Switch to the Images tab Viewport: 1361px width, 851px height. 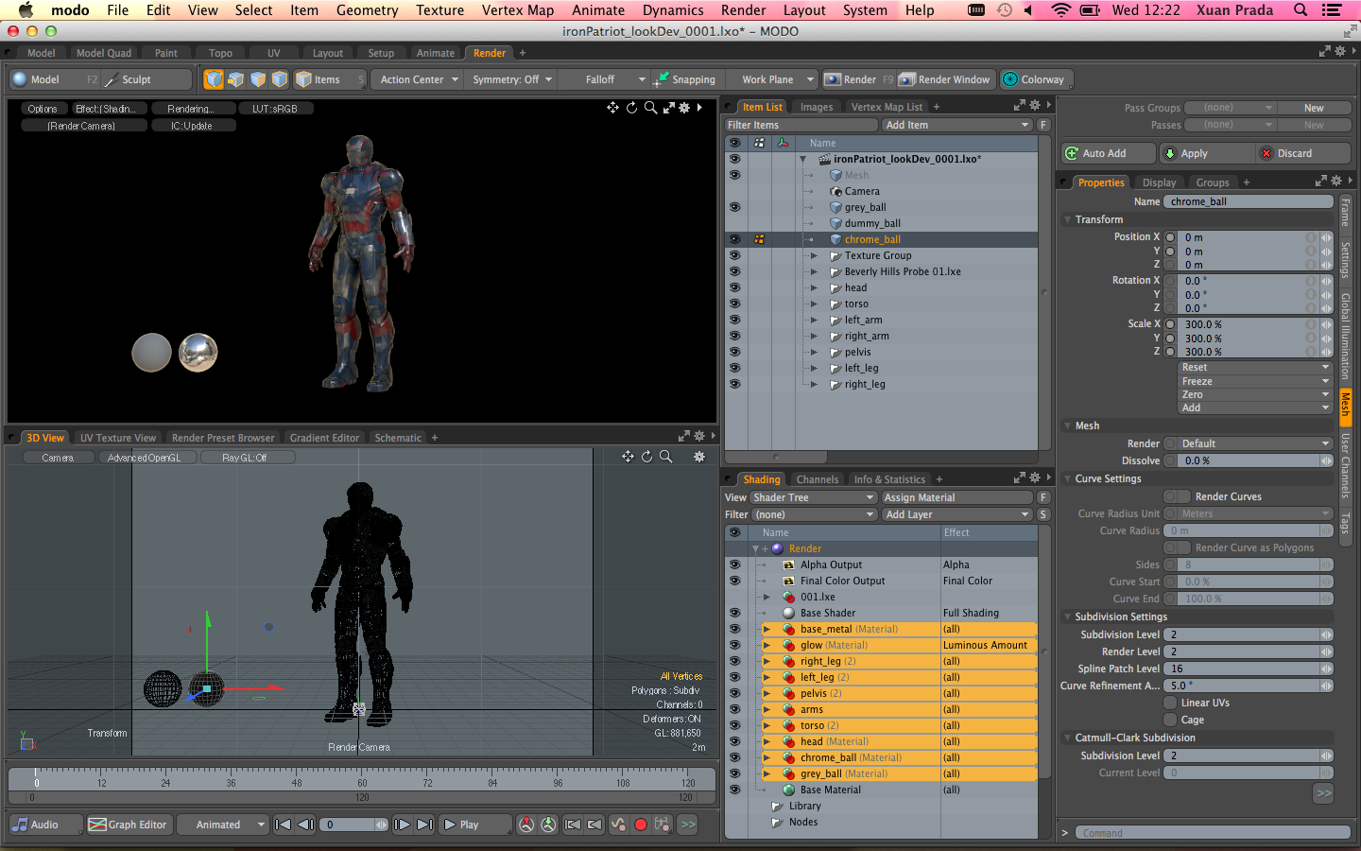[817, 107]
